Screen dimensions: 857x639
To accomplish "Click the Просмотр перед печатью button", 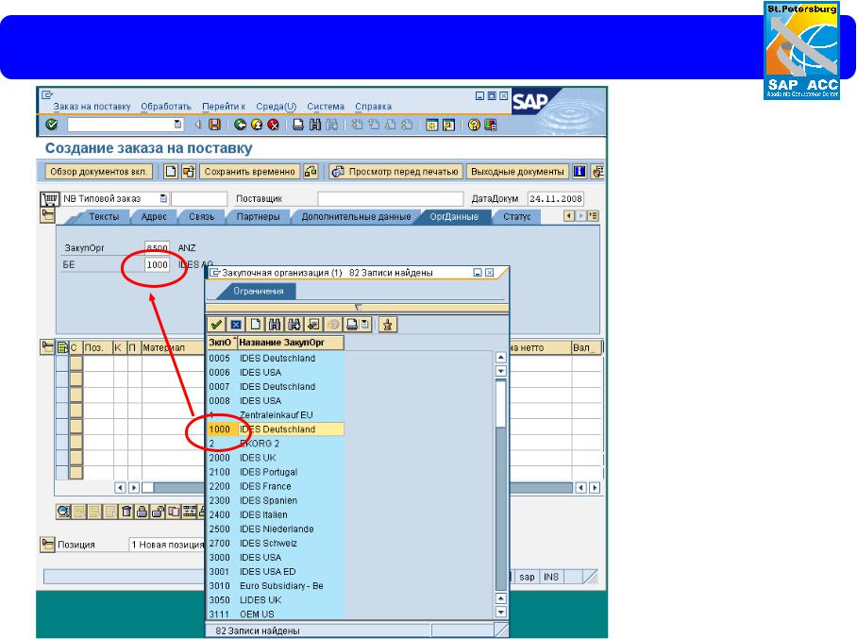I will (395, 172).
